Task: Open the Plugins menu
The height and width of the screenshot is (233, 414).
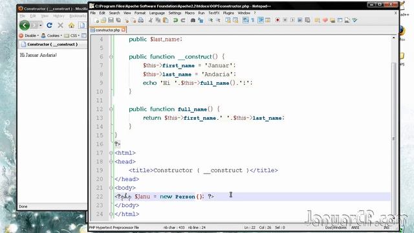Action: coord(228,13)
